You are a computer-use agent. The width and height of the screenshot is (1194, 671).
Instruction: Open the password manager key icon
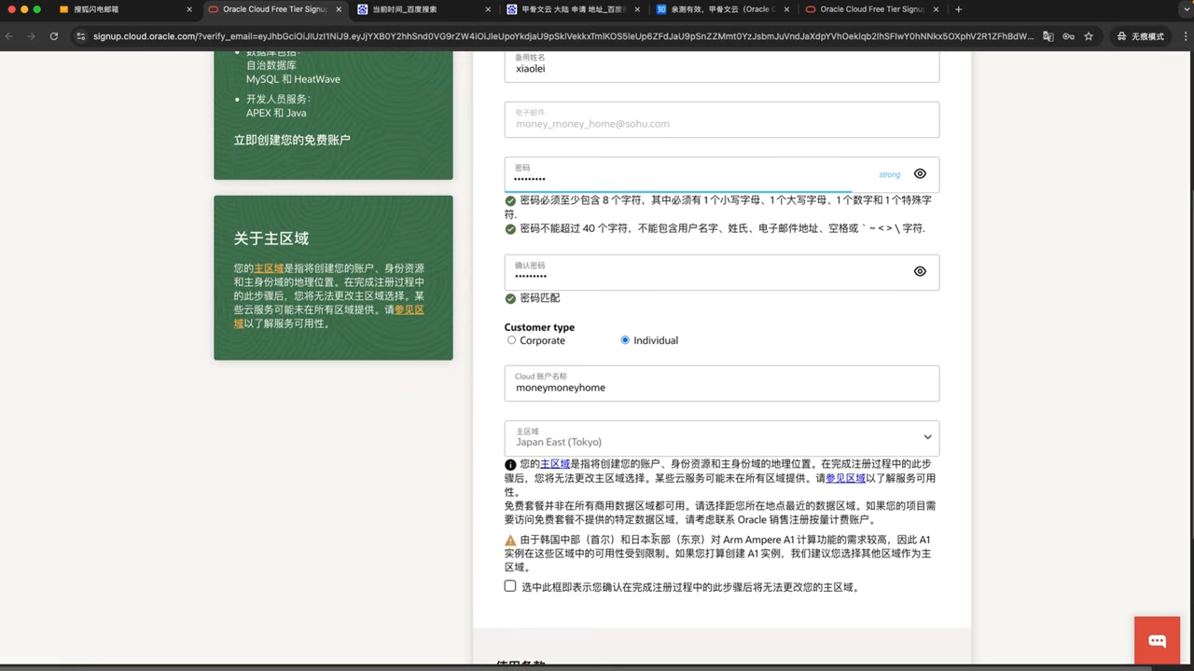1068,36
